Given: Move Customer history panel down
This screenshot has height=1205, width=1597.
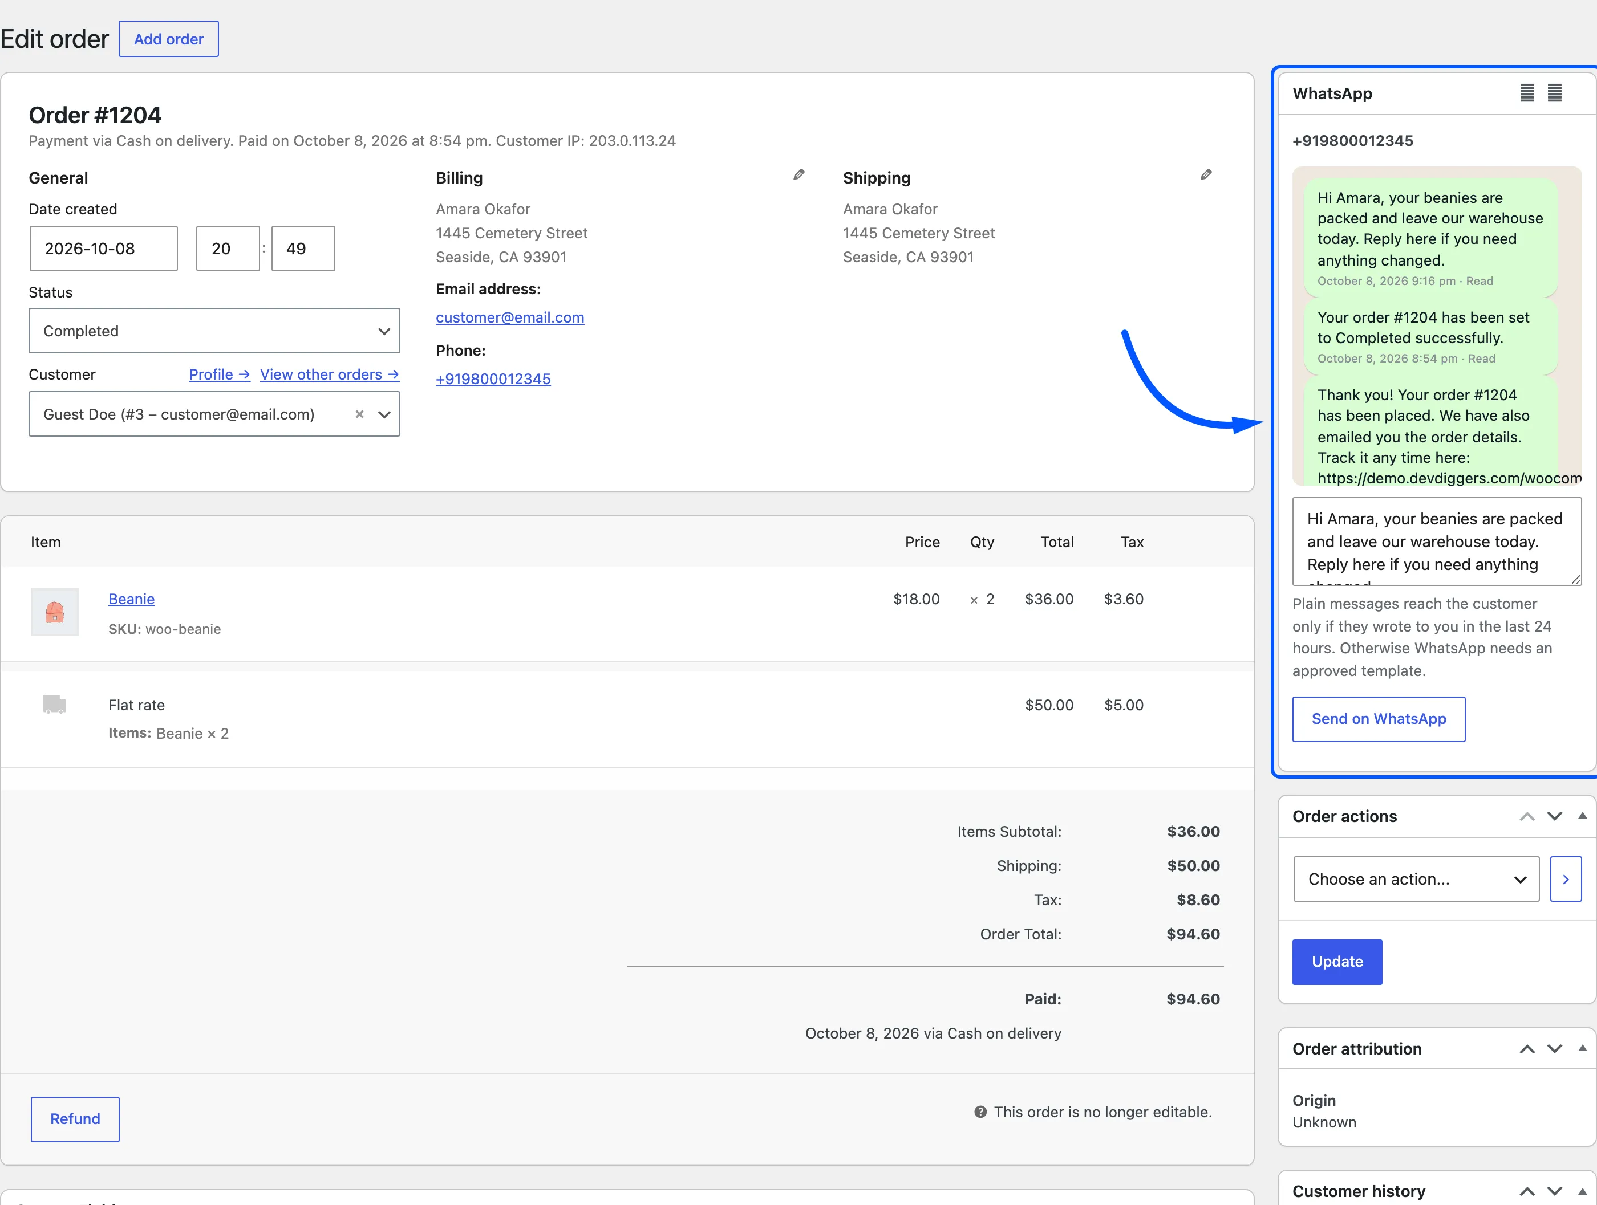Looking at the screenshot, I should click(x=1554, y=1191).
